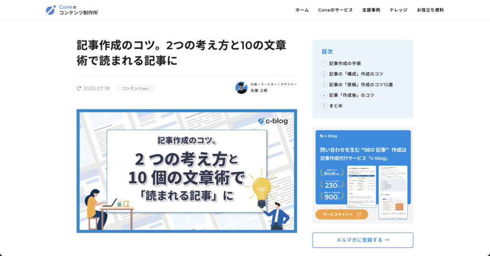Jump to 記事作成の手順 in table of contents
490x256 pixels.
tap(345, 64)
